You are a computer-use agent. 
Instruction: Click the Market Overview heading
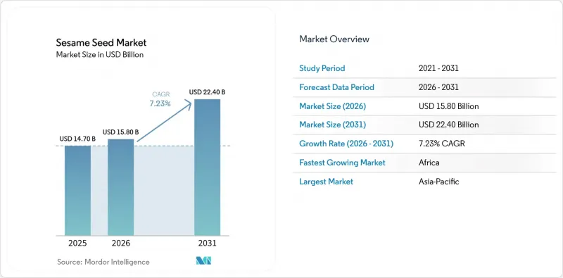(x=334, y=39)
